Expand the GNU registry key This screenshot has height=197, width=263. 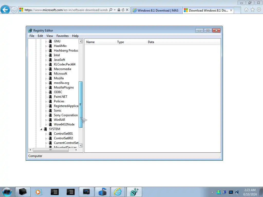(46, 41)
